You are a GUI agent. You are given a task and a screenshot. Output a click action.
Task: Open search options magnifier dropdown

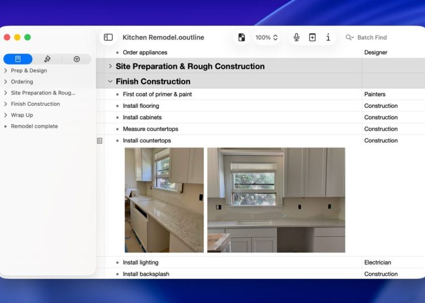350,37
